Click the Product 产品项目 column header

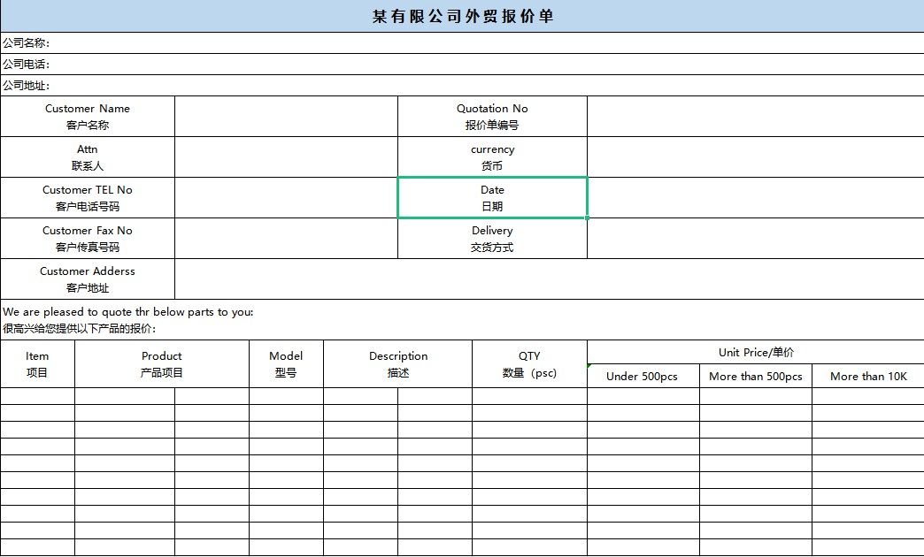coord(162,362)
